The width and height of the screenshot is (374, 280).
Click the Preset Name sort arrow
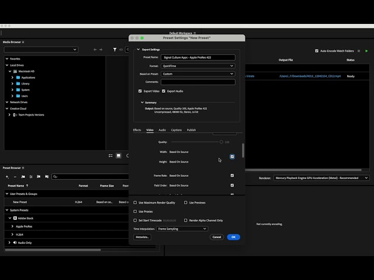pyautogui.click(x=27, y=185)
